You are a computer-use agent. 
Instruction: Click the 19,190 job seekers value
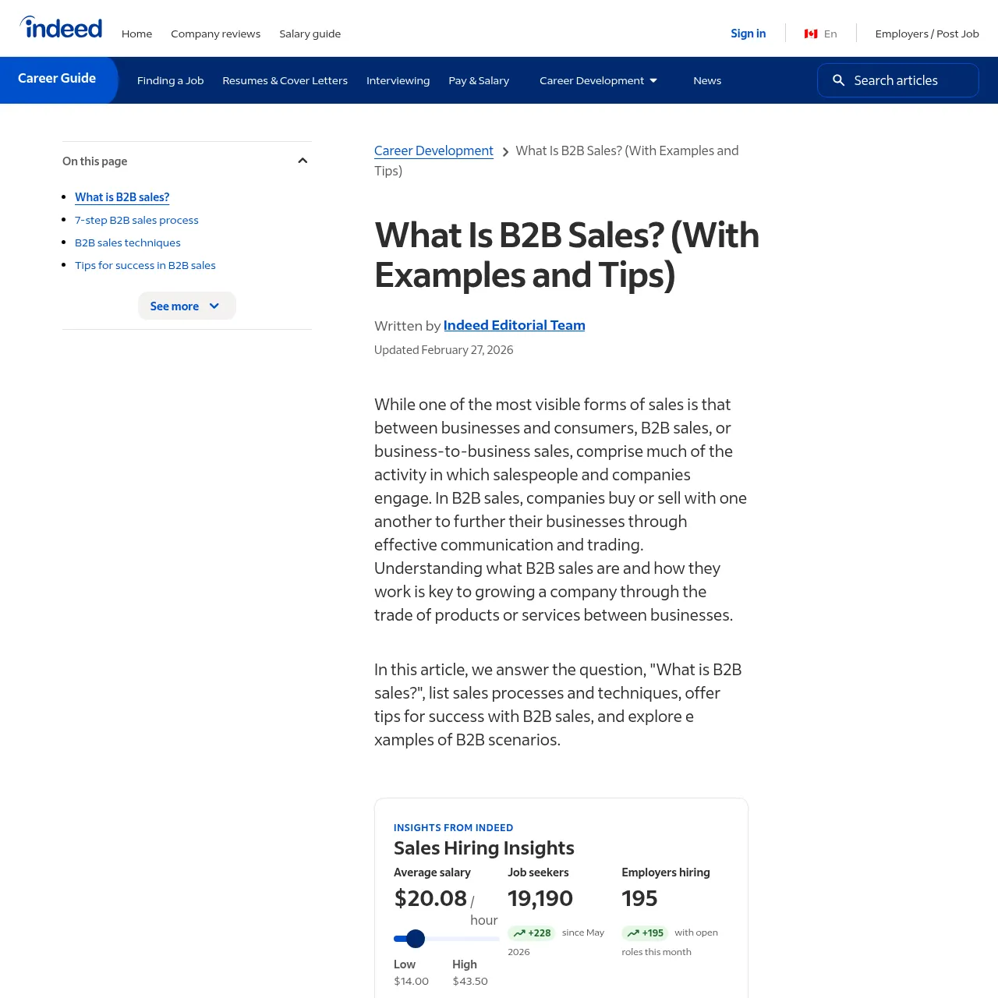[540, 898]
